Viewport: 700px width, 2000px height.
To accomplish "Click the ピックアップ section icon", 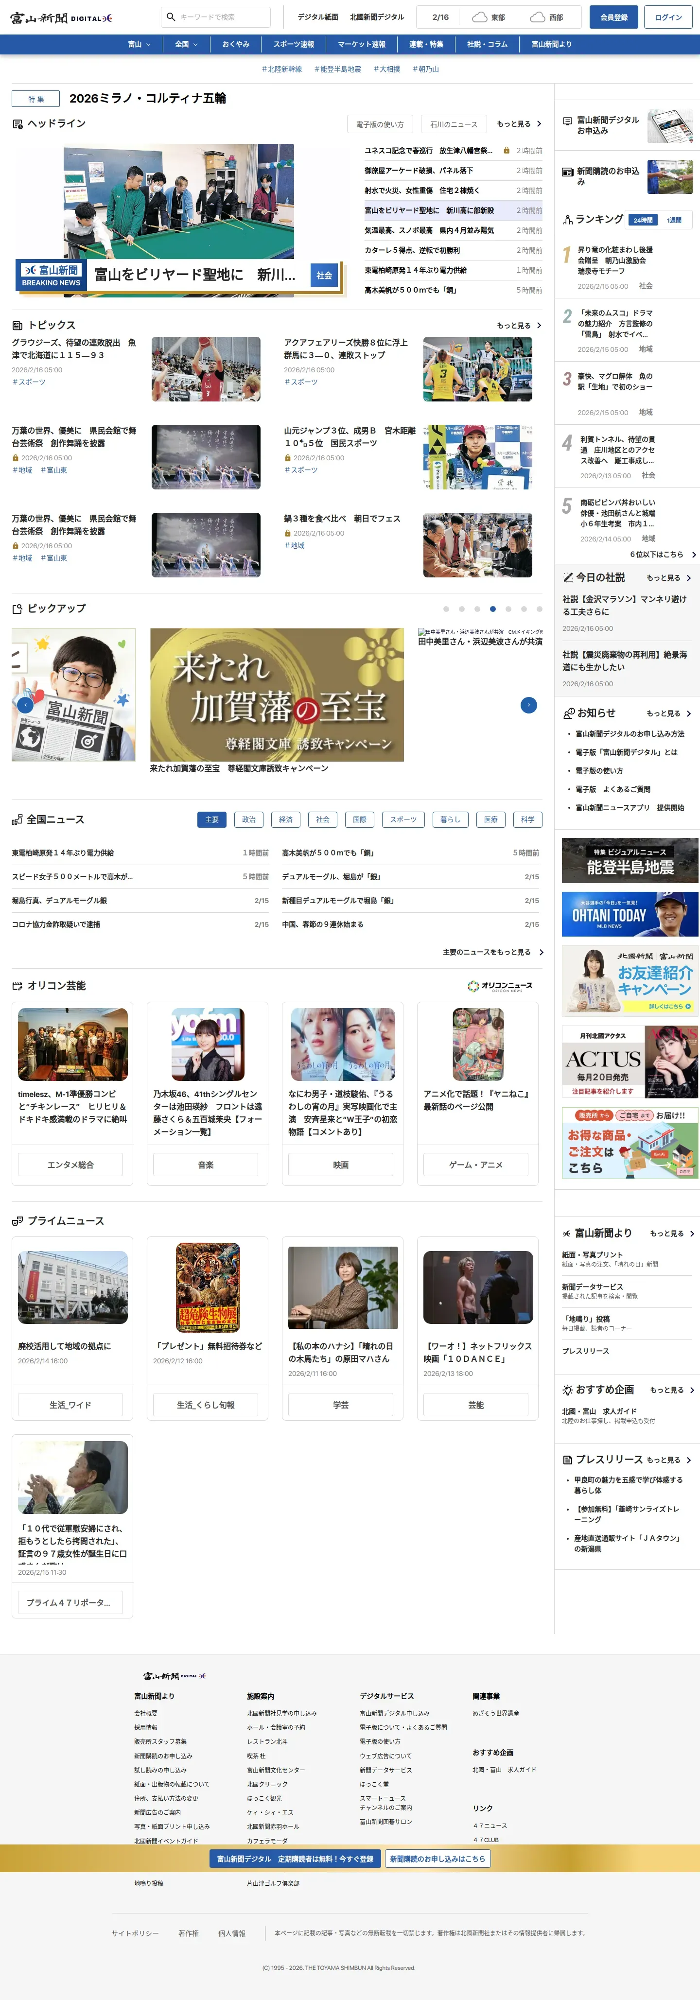I will (17, 609).
